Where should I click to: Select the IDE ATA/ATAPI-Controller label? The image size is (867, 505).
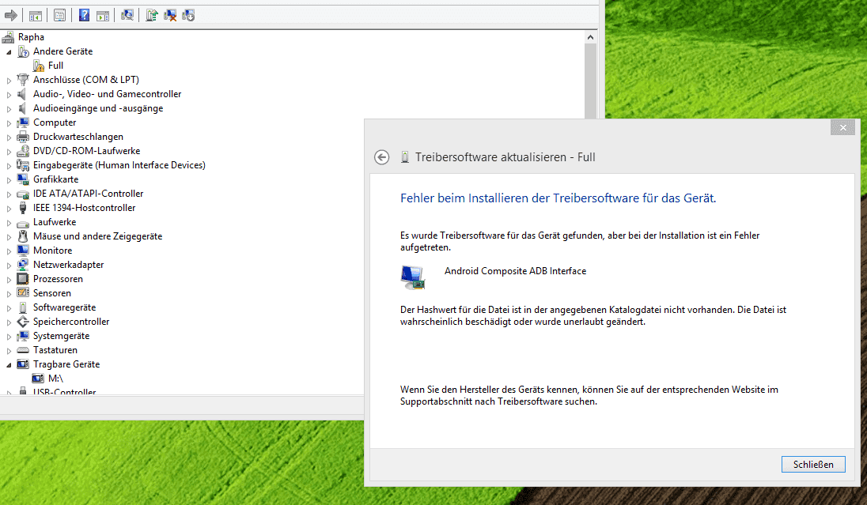tap(88, 194)
